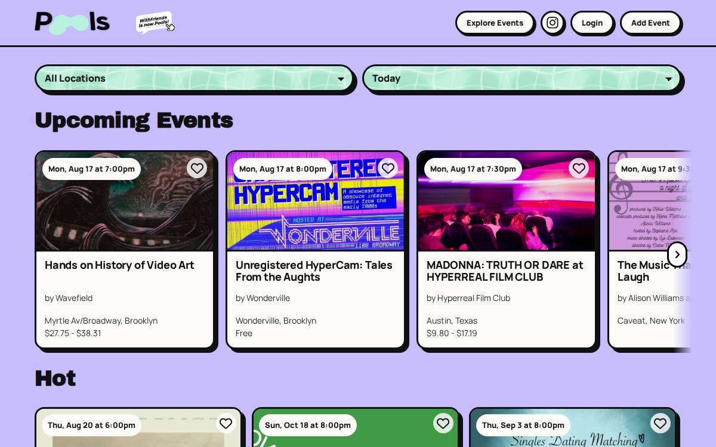The height and width of the screenshot is (447, 716).
Task: Click 'Myrtle Av/Broadway, Brooklyn' location text
Action: click(x=101, y=321)
